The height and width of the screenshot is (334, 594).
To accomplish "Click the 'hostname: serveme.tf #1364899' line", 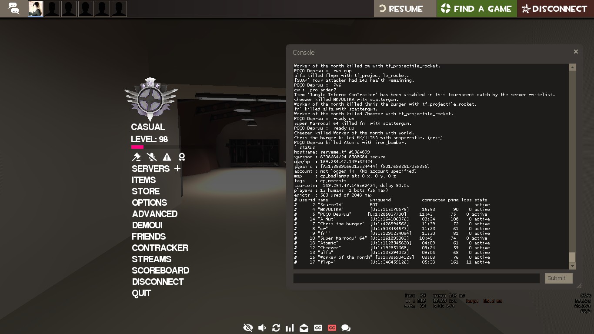I will 333,152.
